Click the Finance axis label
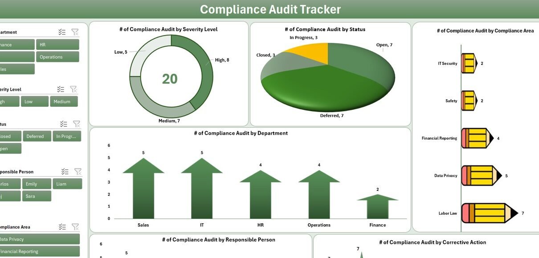 378,225
